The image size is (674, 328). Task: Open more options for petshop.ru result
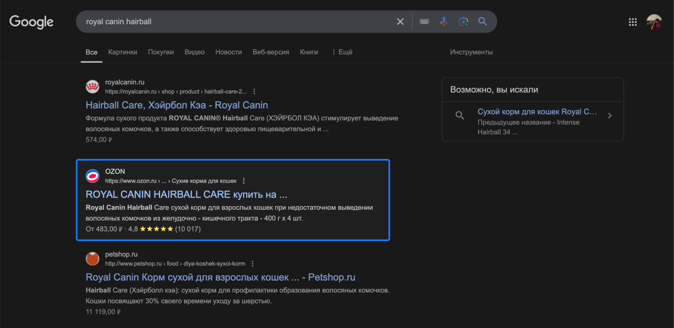click(x=252, y=264)
